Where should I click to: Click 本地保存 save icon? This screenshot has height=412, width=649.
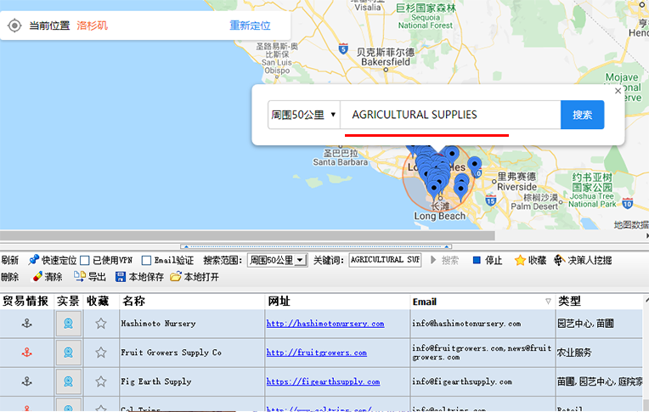[x=121, y=277]
